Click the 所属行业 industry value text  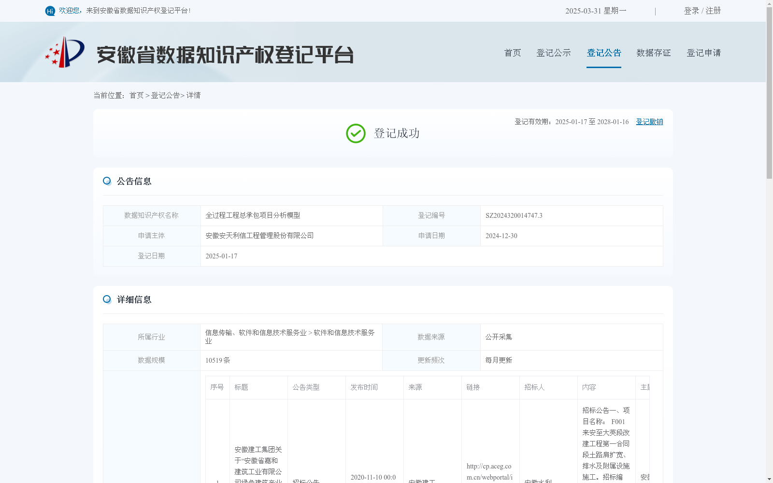(290, 337)
